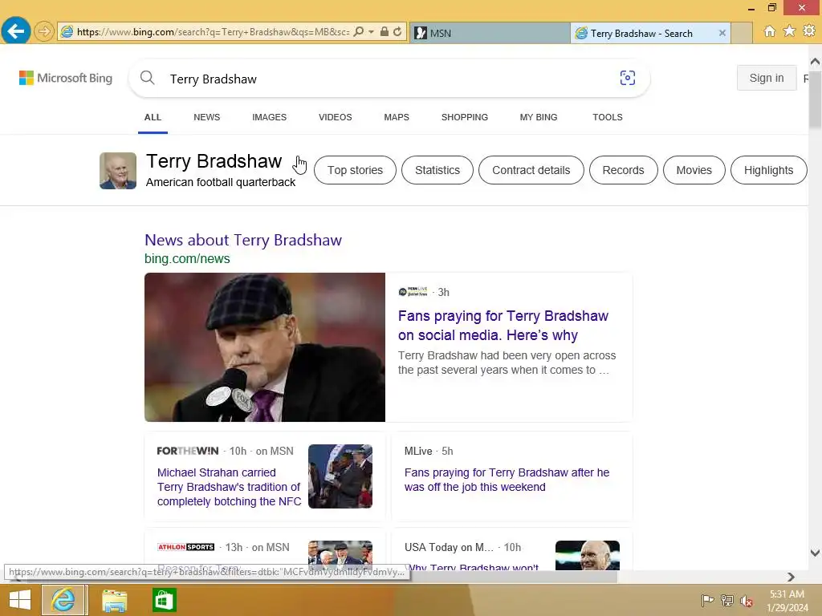Click the Michael Strahan article thumbnail
Image resolution: width=822 pixels, height=616 pixels.
click(x=340, y=476)
